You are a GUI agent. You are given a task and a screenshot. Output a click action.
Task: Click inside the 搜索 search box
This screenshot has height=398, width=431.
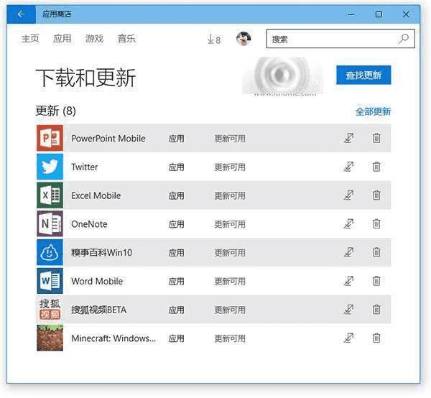[x=340, y=39]
